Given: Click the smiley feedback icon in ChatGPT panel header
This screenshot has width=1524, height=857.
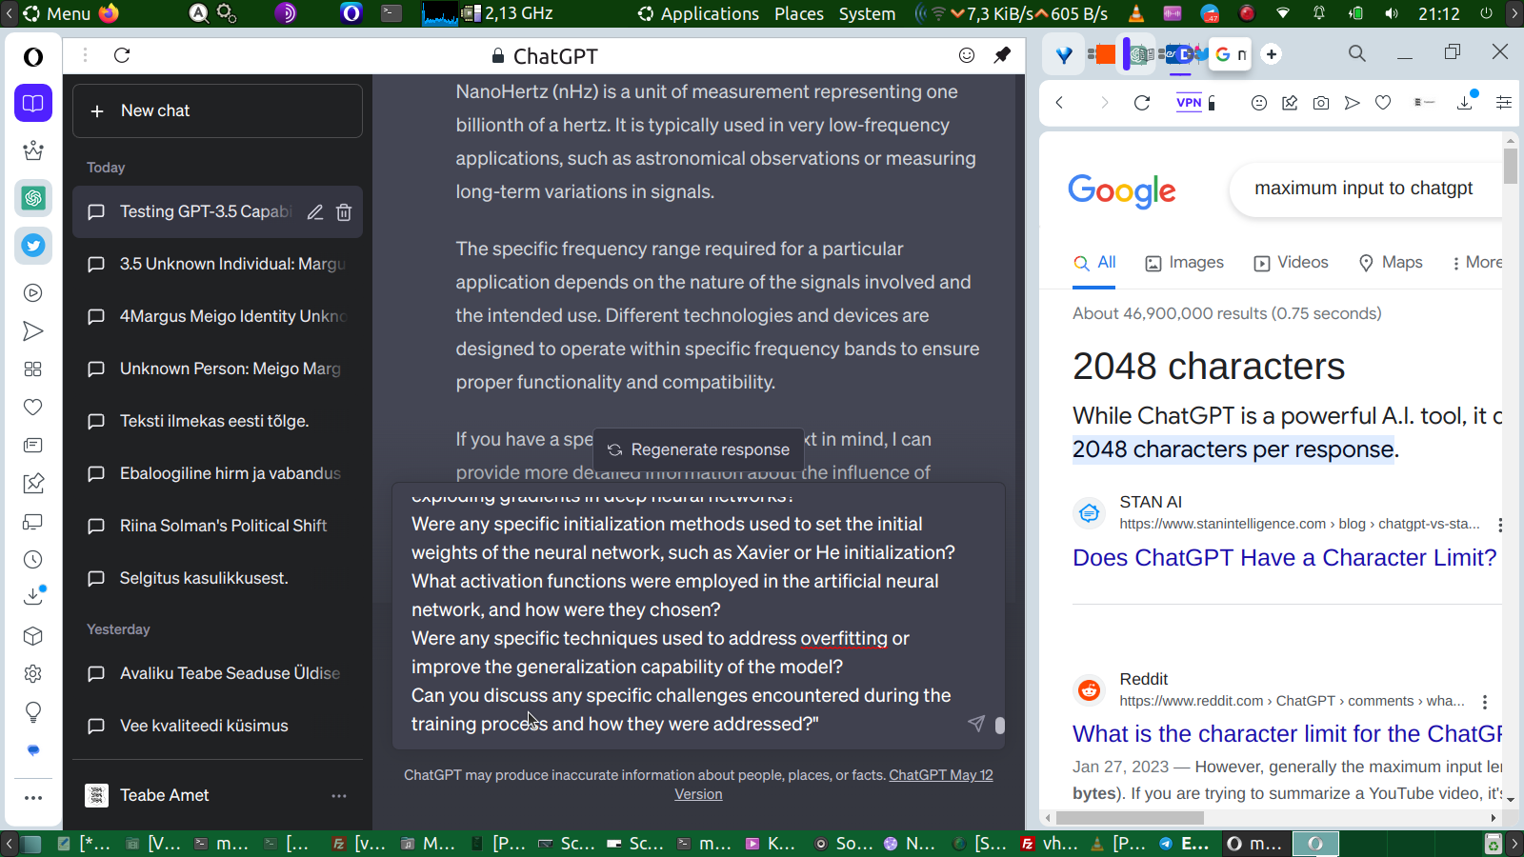Looking at the screenshot, I should [967, 55].
